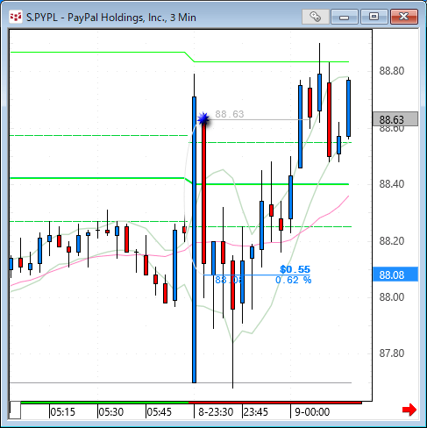427x428 pixels.
Task: Click the chart link icon in title bar
Action: click(x=316, y=17)
